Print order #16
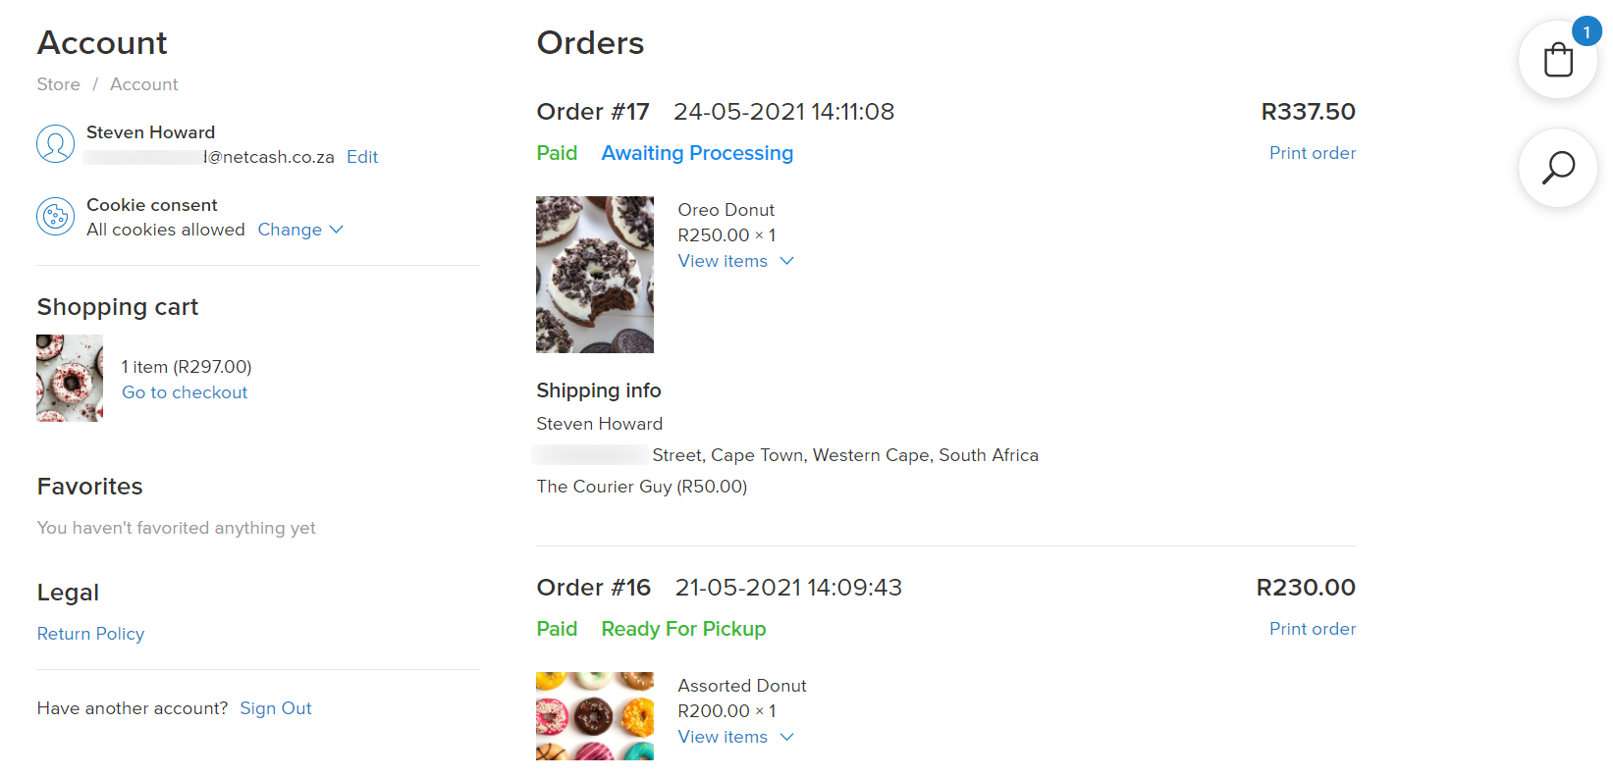 (1313, 629)
